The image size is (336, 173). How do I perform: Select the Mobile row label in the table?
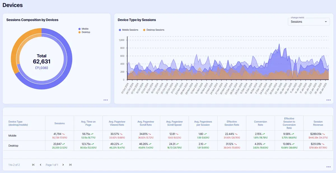click(x=12, y=136)
